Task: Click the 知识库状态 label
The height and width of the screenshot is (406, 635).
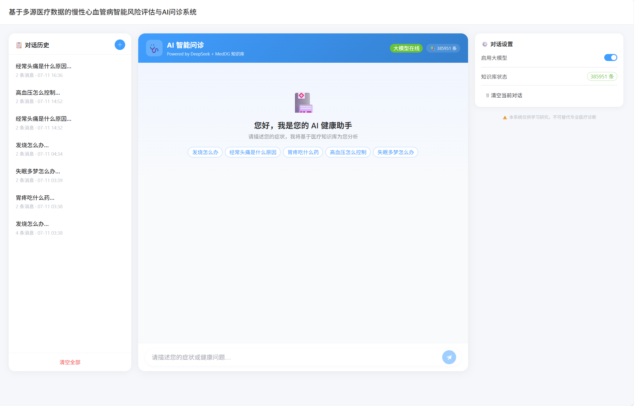Action: pyautogui.click(x=494, y=77)
